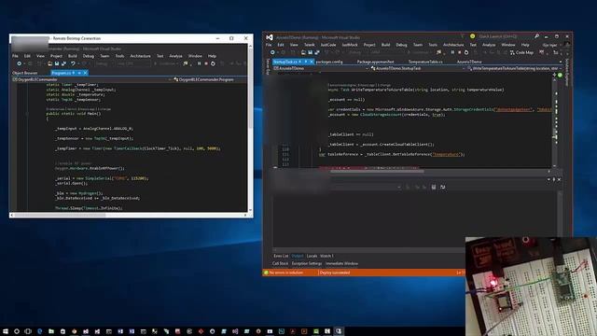Click the Code Map toolbar button

(521, 52)
